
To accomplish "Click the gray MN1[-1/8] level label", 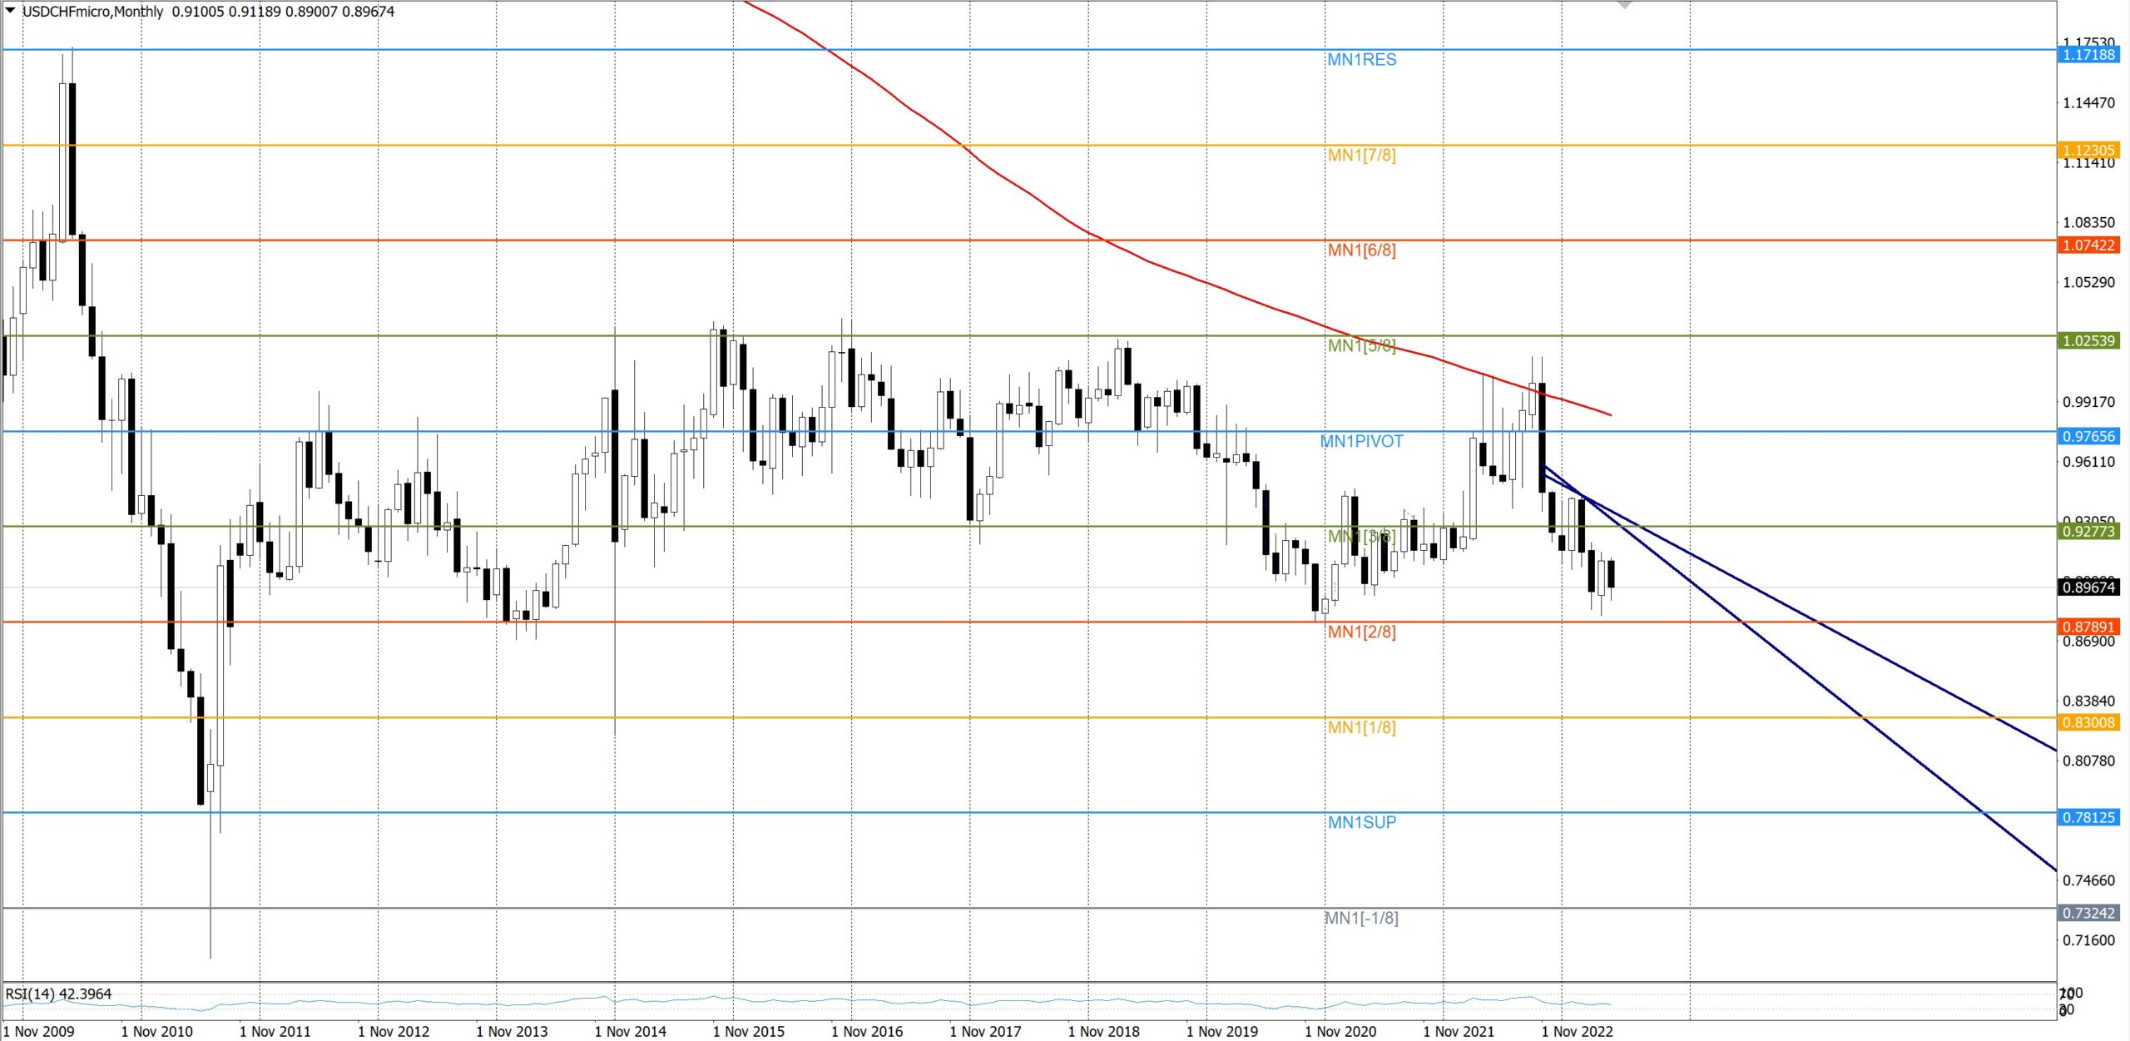I will pyautogui.click(x=1361, y=919).
